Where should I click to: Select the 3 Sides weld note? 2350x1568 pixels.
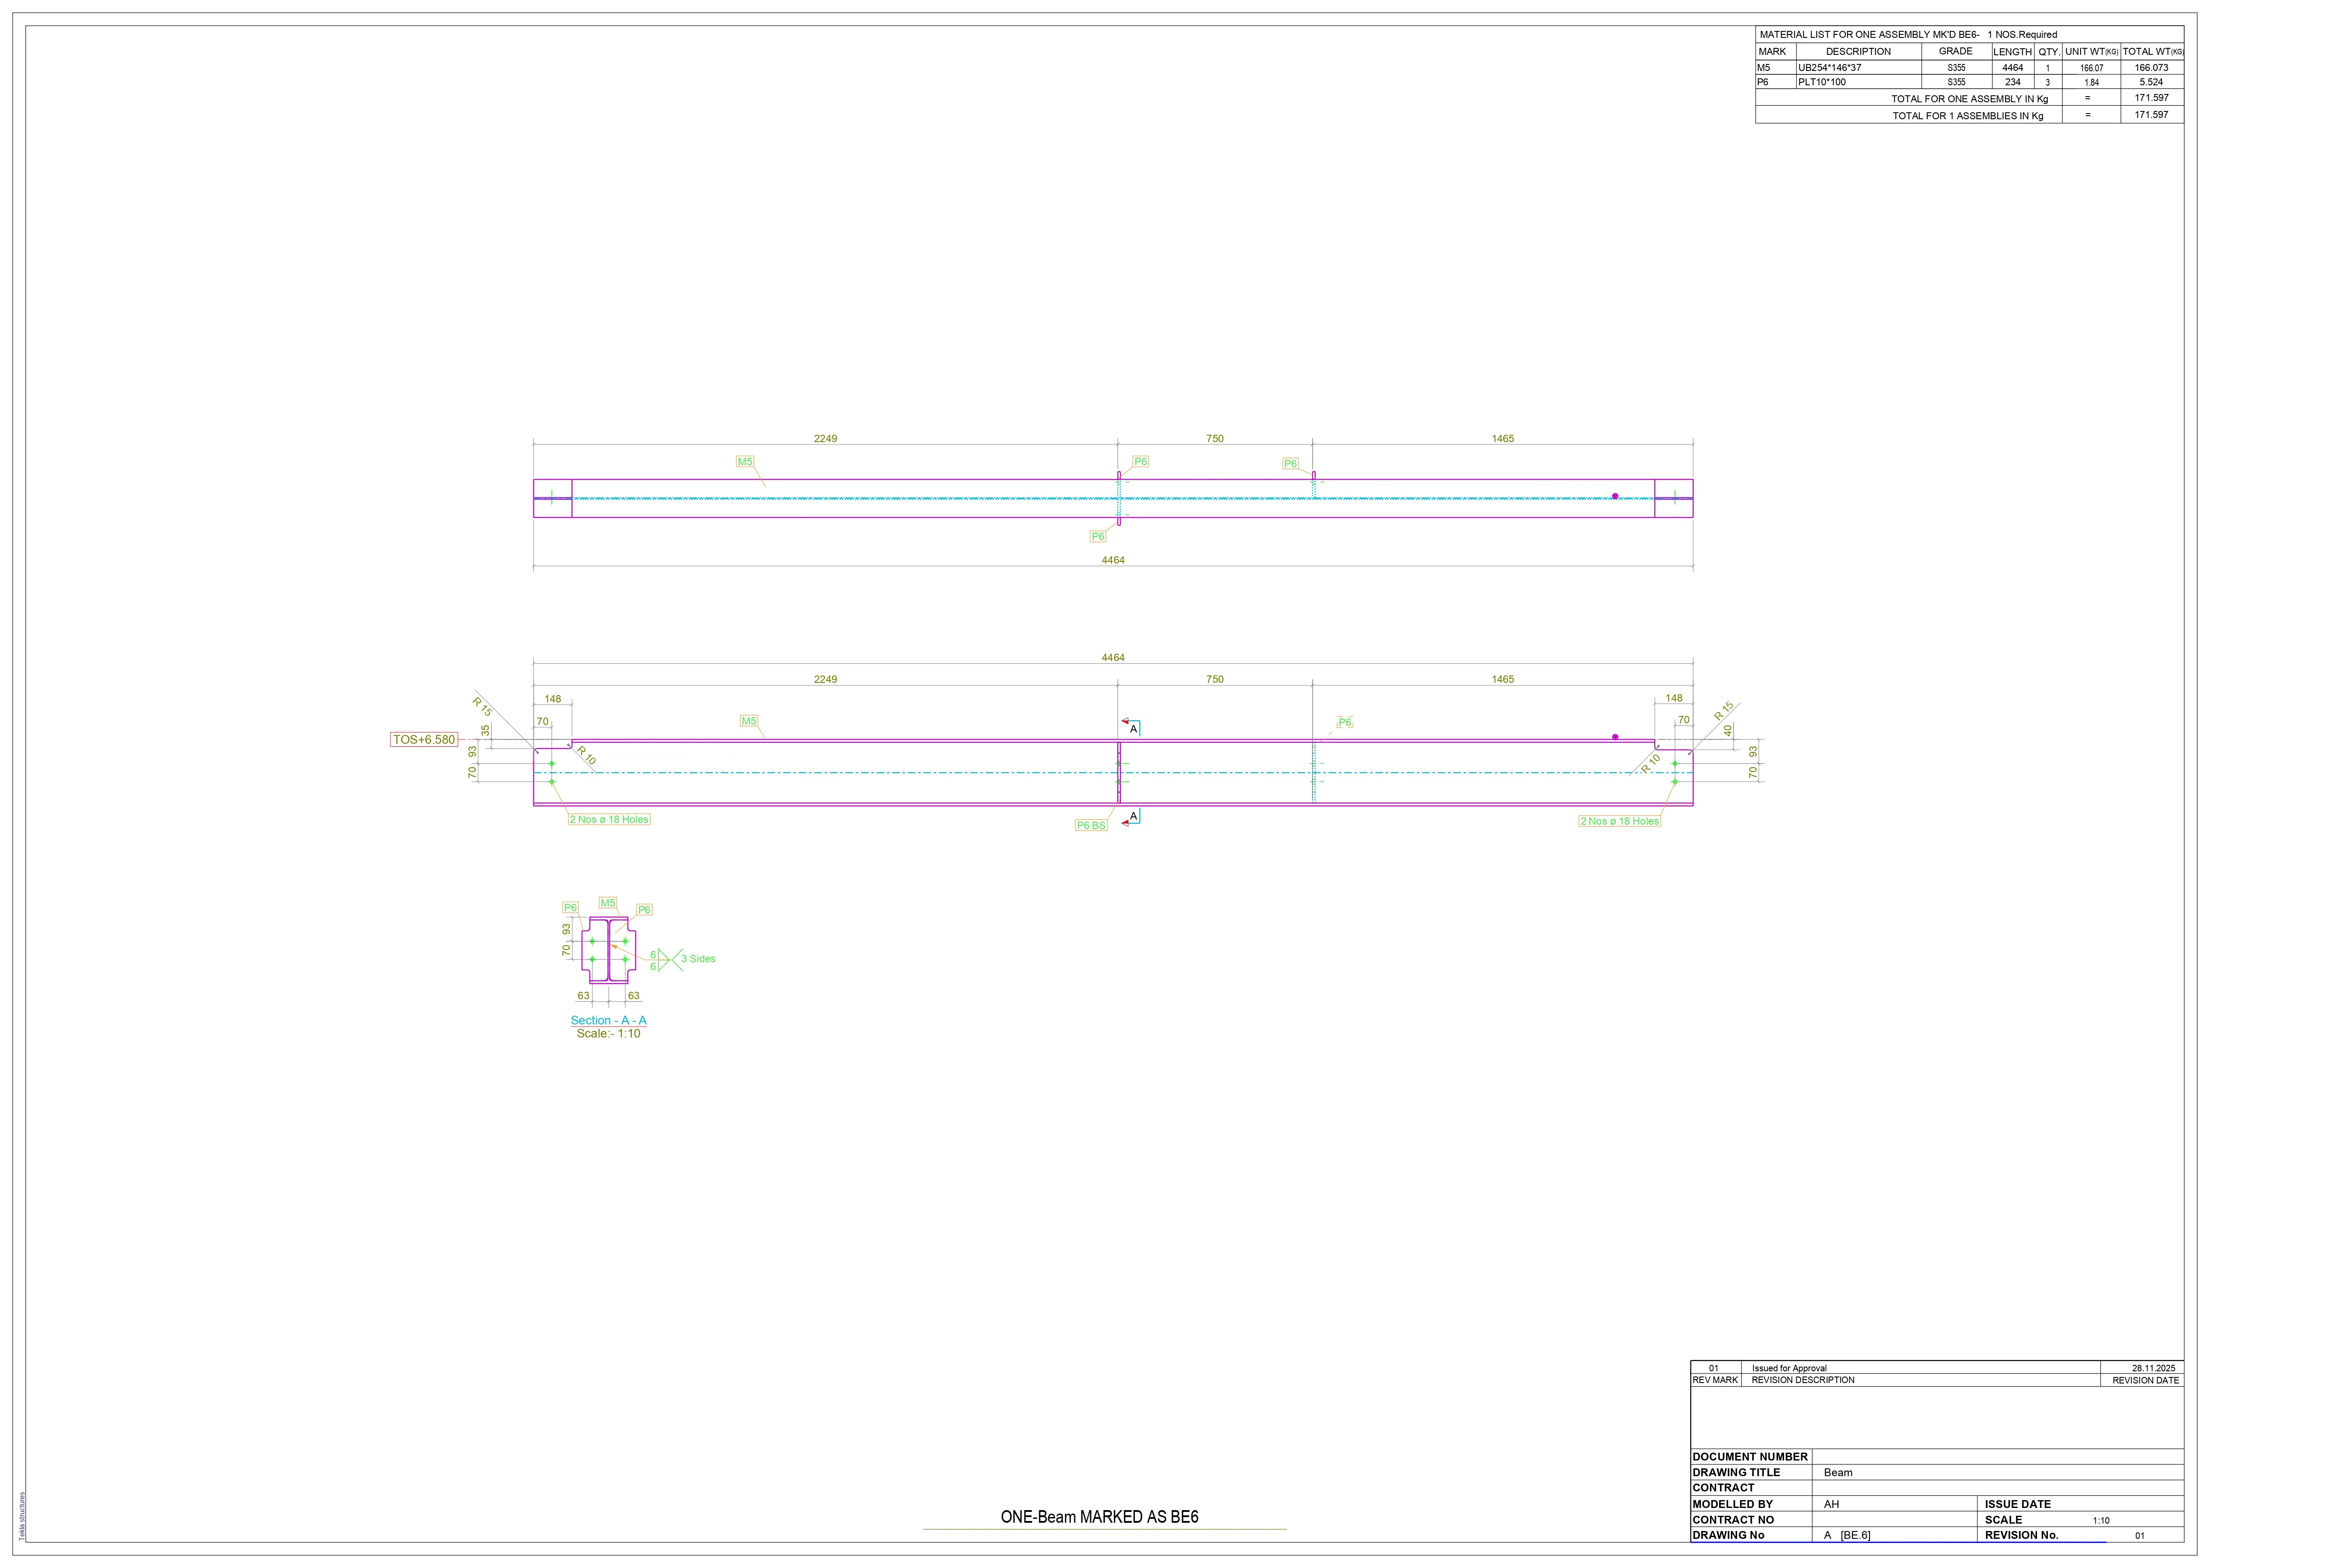698,959
